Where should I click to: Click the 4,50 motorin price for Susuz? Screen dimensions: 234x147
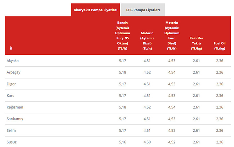point(147,142)
